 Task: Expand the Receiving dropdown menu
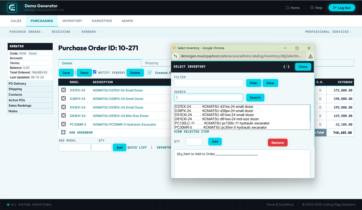[63, 32]
